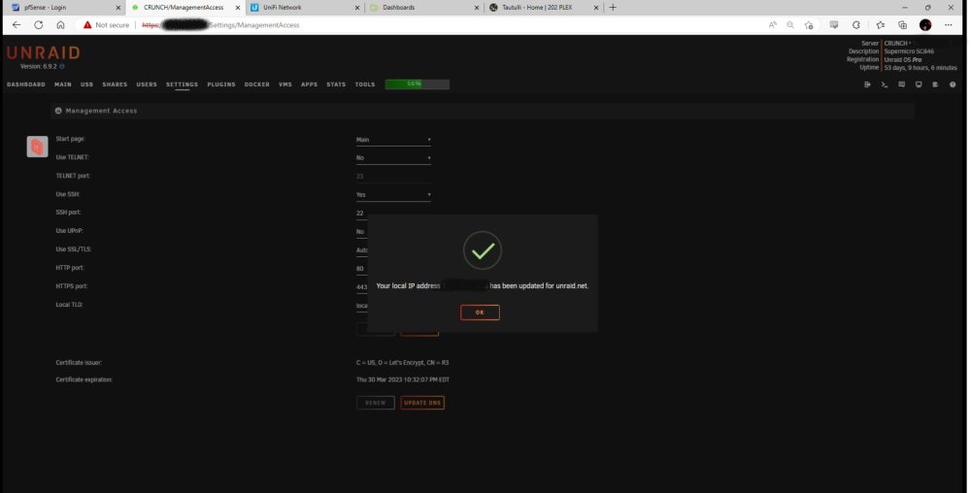Close the Dashboards tab

[x=476, y=8]
